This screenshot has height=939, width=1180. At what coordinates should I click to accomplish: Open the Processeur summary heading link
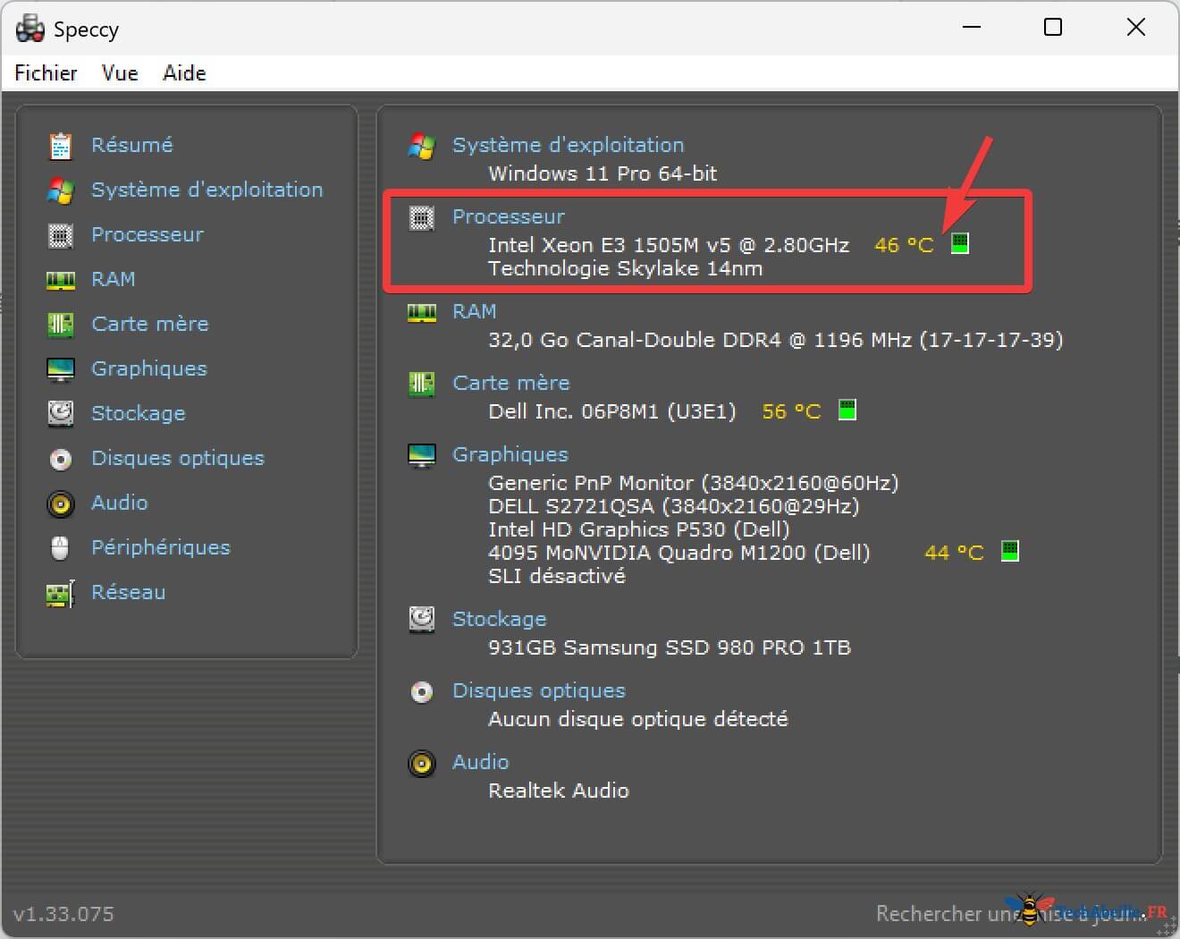(509, 216)
